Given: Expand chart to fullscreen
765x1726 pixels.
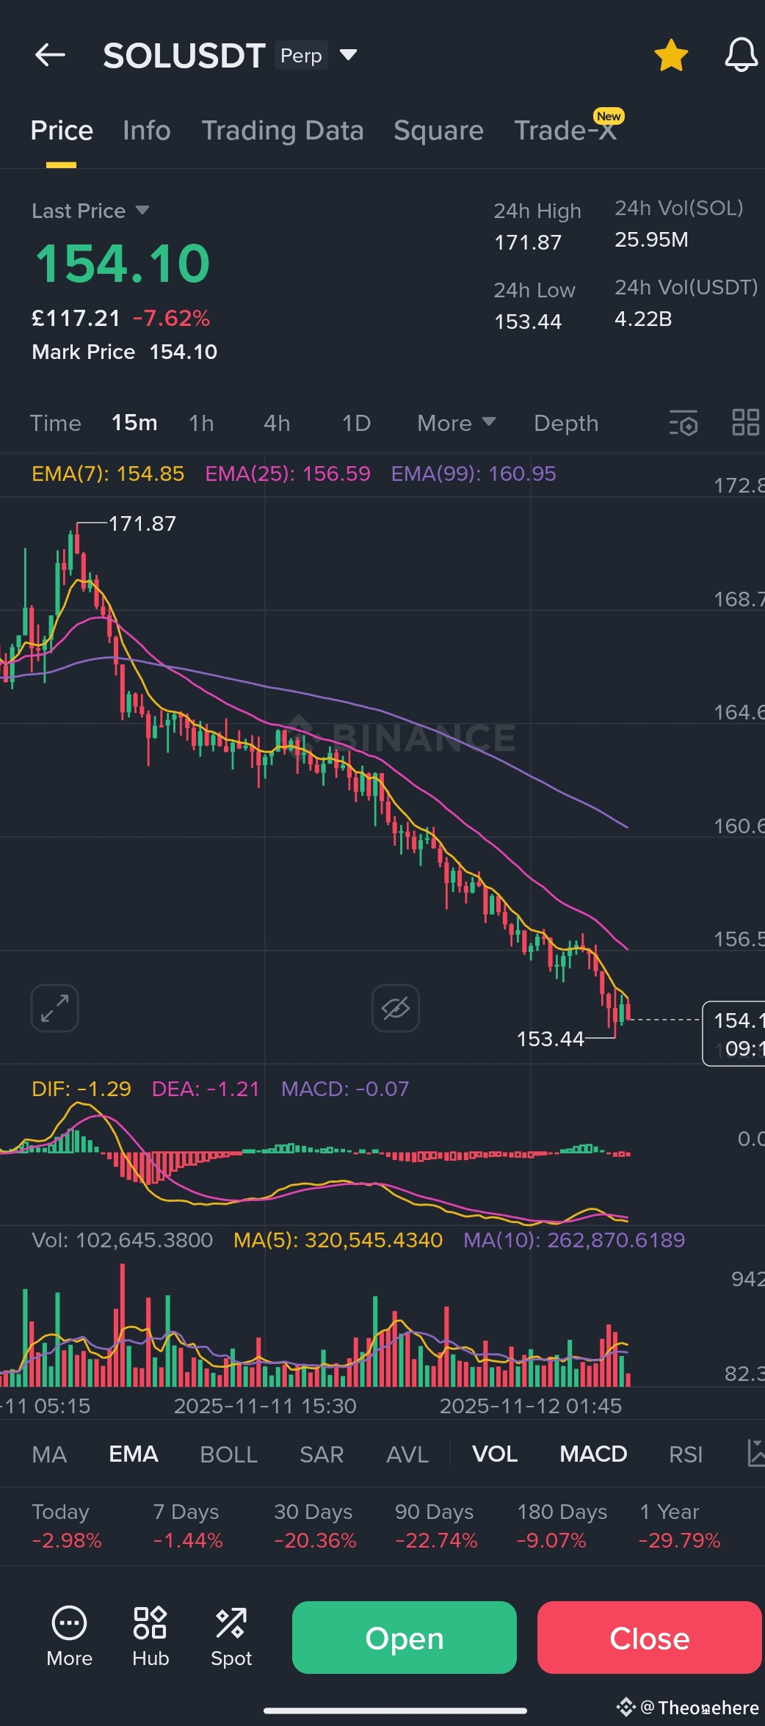Looking at the screenshot, I should pyautogui.click(x=55, y=1008).
